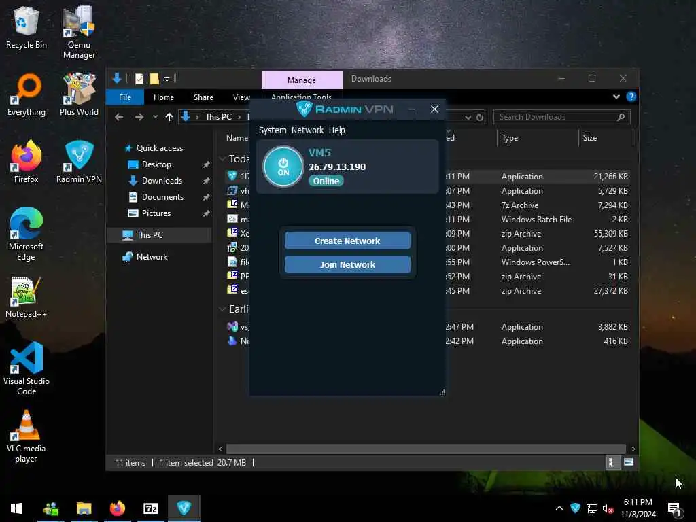This screenshot has width=696, height=522.
Task: Click the IP address 26.79.13.190
Action: coord(337,167)
